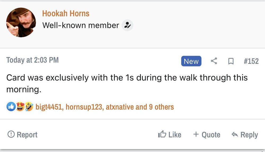The width and height of the screenshot is (265, 152).
Task: Reply to the Hookah Horns post
Action: click(x=245, y=135)
